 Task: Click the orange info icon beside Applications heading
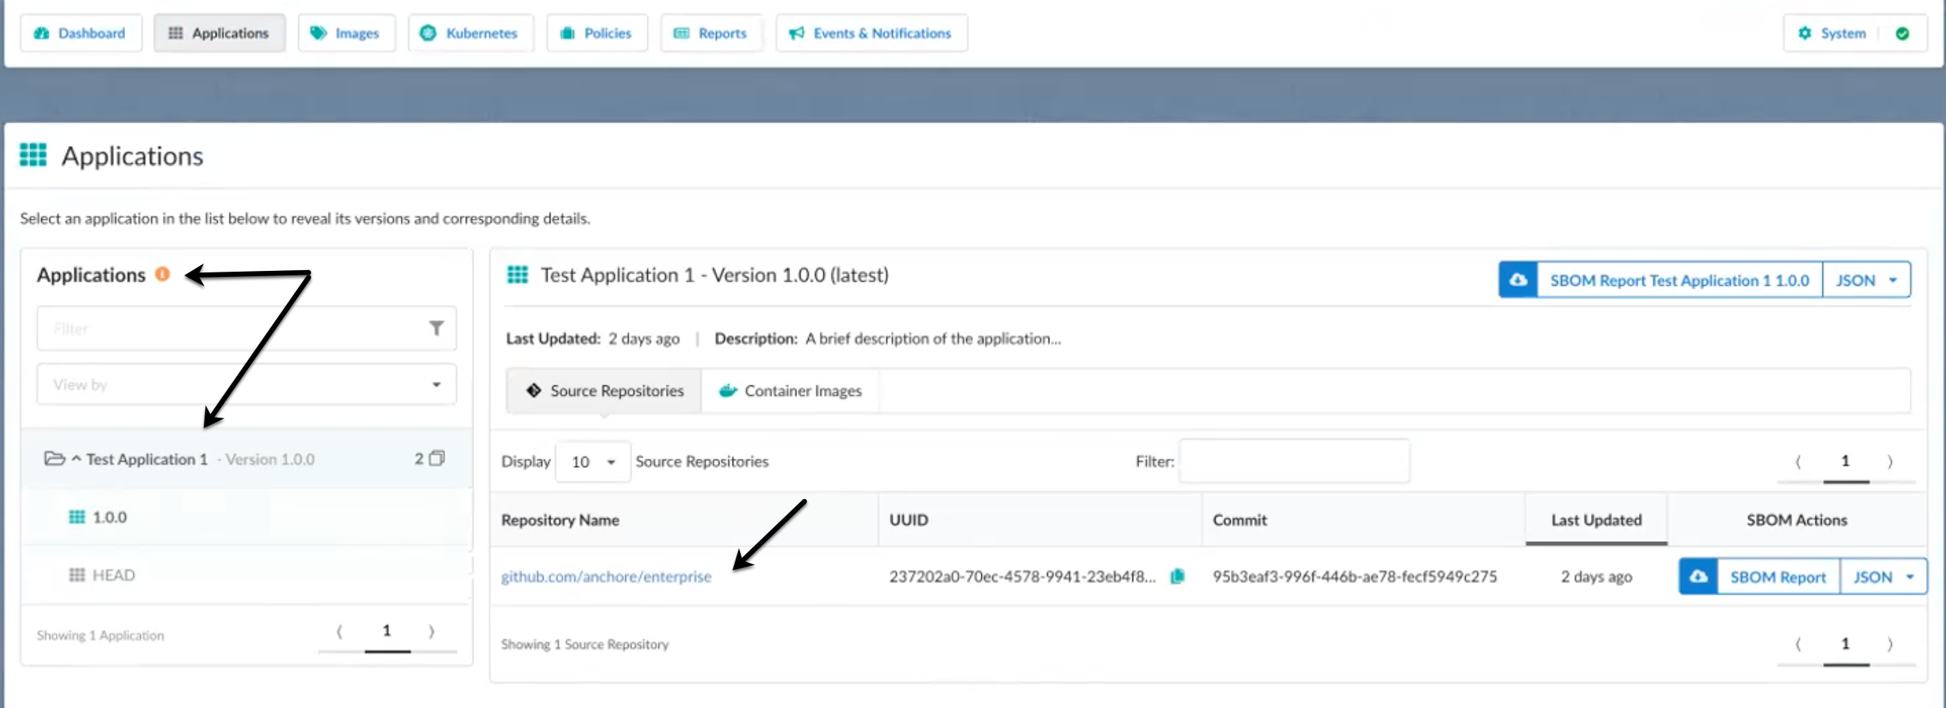coord(163,275)
